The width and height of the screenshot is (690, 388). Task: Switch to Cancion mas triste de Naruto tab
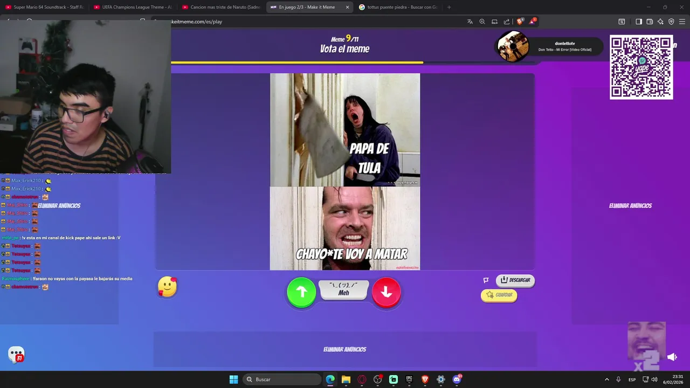pos(221,7)
